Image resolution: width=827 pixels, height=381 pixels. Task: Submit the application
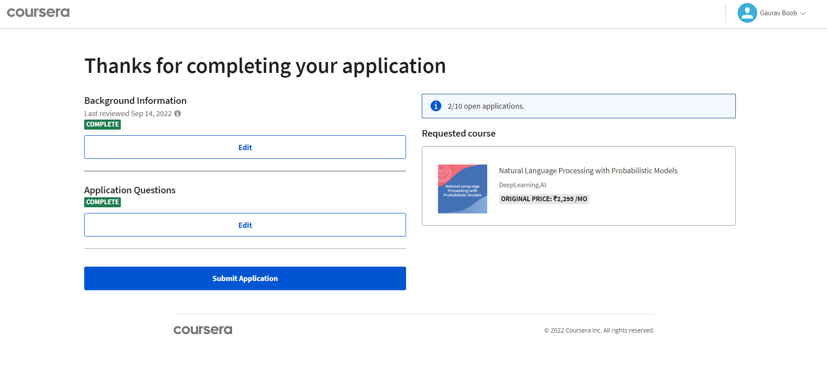point(245,278)
